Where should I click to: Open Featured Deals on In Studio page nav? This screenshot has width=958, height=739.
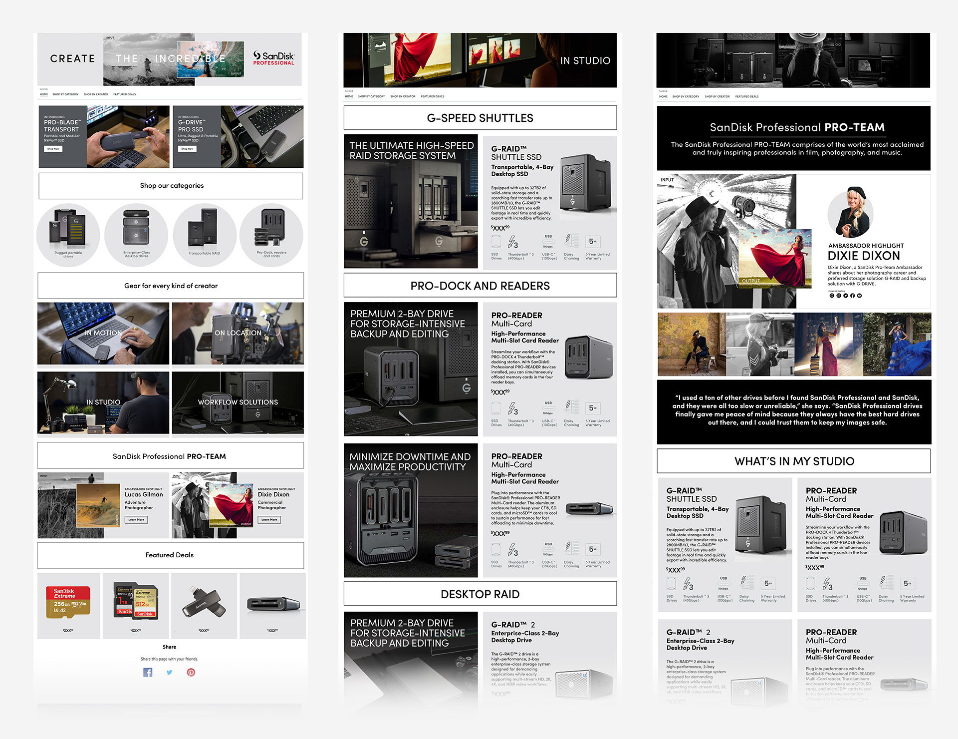point(432,96)
